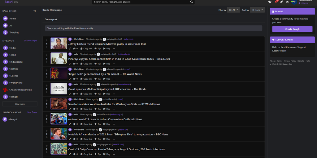Open Filter by All dropdown

pyautogui.click(x=233, y=10)
